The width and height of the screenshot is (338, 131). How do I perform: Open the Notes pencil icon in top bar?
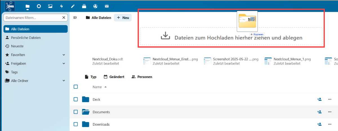click(x=73, y=6)
